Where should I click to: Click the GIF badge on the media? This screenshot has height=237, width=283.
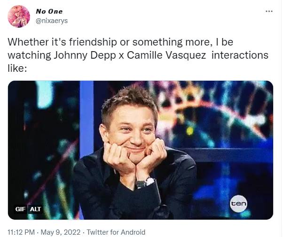coord(20,209)
